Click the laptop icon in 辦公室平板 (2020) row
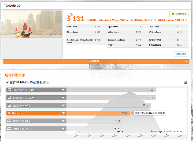193x141 pixels. click(x=9, y=121)
